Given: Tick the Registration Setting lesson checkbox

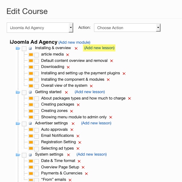Looking at the screenshot, I should [37, 143].
